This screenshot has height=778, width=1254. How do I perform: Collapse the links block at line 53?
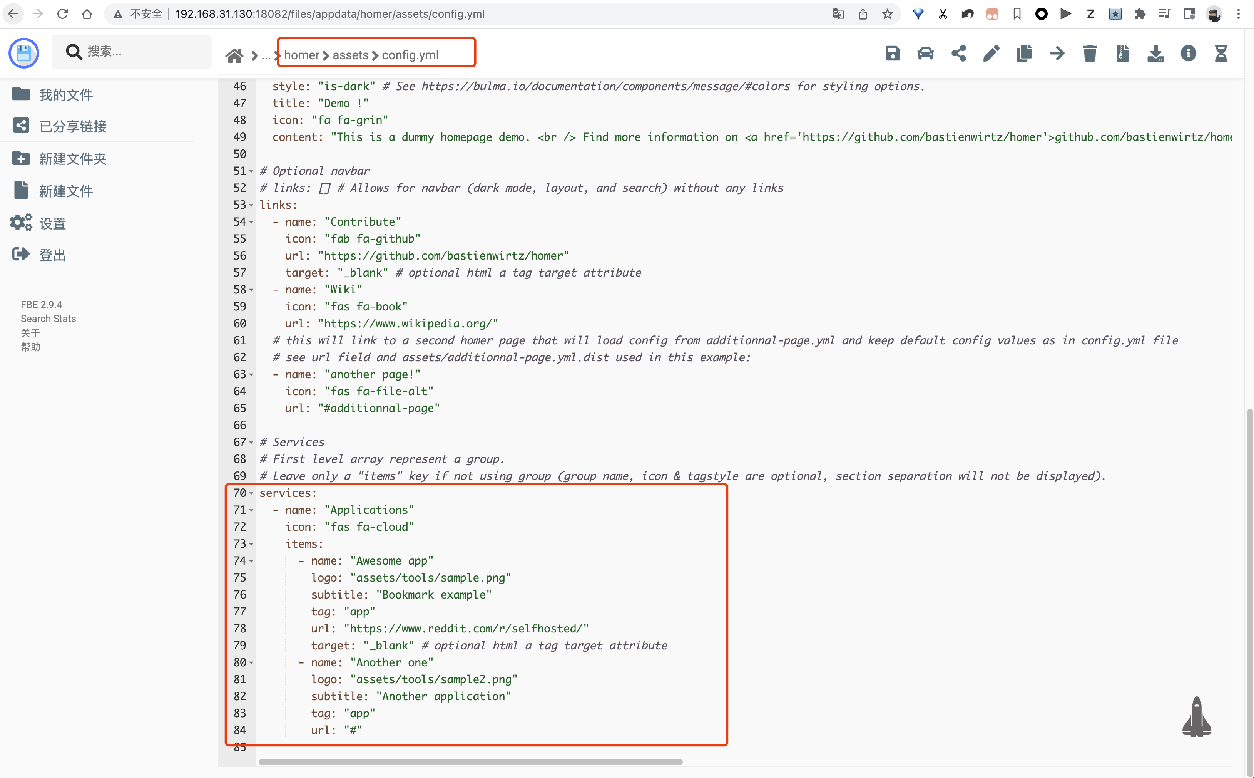(x=251, y=205)
